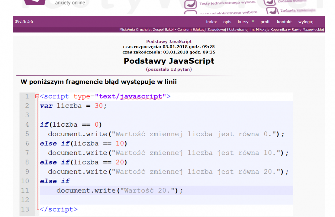
Task: Click the icon beside Testy jednokrotnego wyboru
Action: (x=190, y=4)
